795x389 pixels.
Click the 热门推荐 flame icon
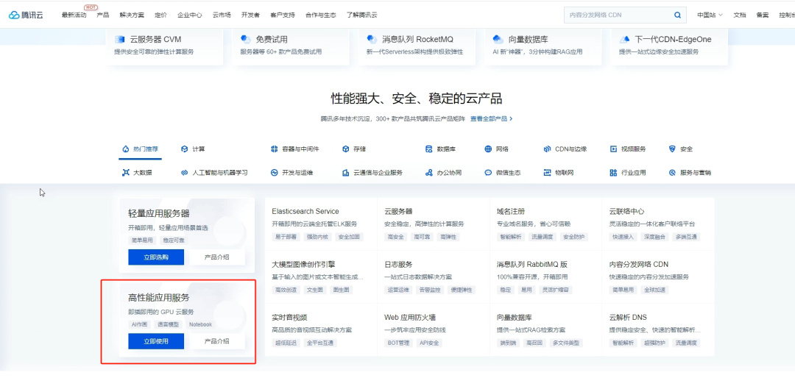click(126, 149)
